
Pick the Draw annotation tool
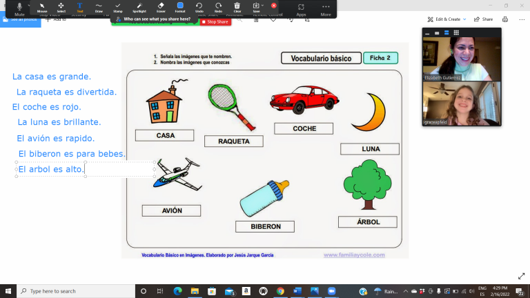tap(99, 8)
